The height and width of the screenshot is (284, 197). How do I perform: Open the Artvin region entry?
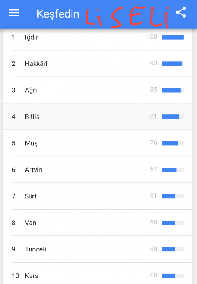pos(98,170)
